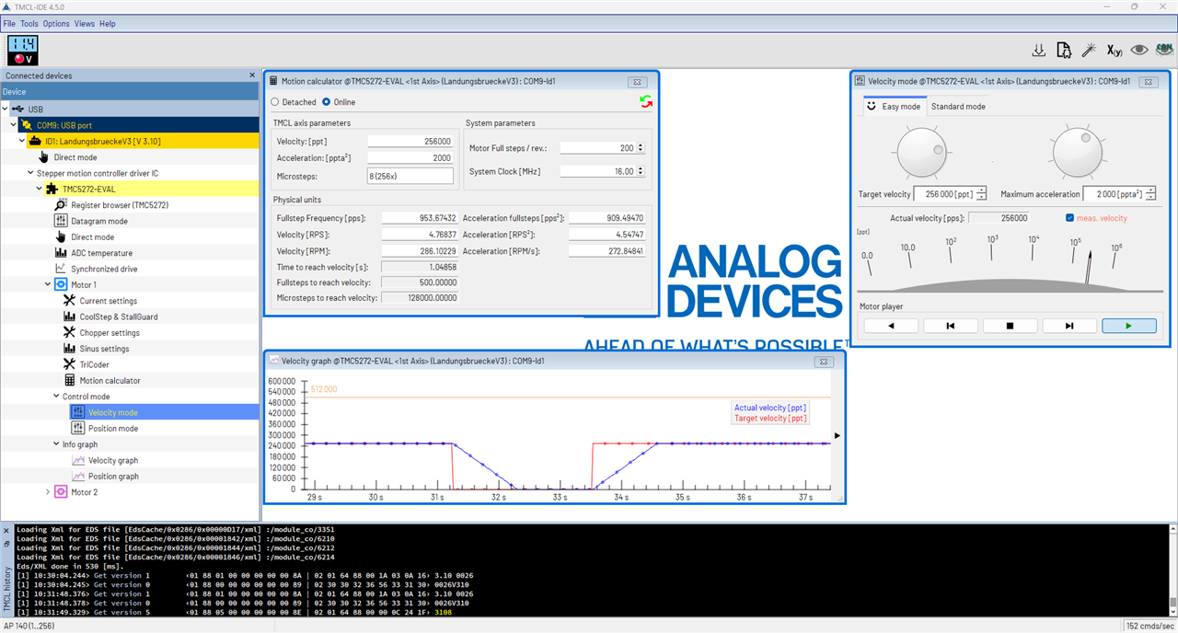This screenshot has height=633, width=1178.
Task: Collapse the Motor 1 node
Action: tap(48, 285)
